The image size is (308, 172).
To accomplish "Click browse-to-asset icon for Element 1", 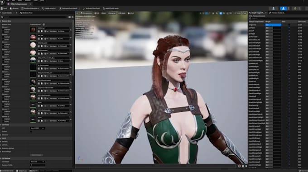I will click(42, 38).
